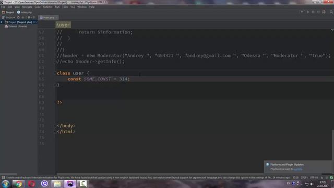Open the Refactor menu
Screen dimensions: 334x188
click(47, 7)
